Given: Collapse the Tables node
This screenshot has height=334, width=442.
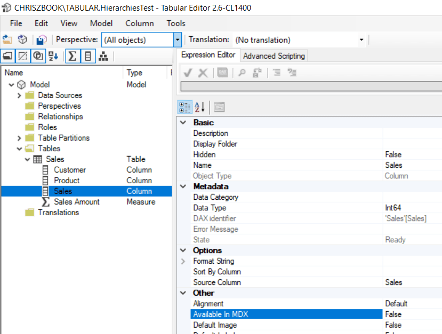Looking at the screenshot, I should click(x=19, y=149).
